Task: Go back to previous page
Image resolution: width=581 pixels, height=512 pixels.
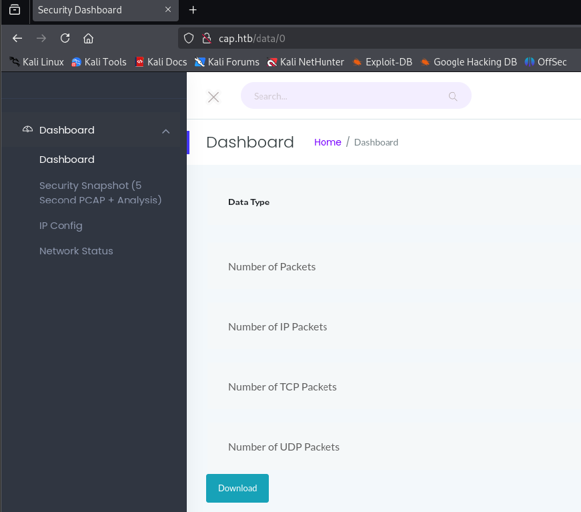Action: [x=17, y=38]
